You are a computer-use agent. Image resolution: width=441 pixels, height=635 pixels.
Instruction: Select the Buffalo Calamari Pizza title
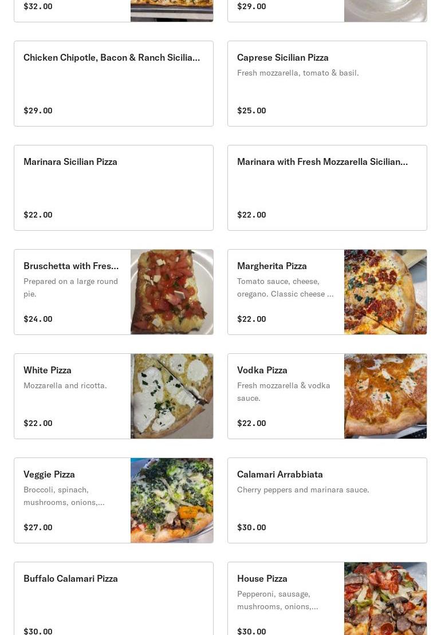[70, 578]
